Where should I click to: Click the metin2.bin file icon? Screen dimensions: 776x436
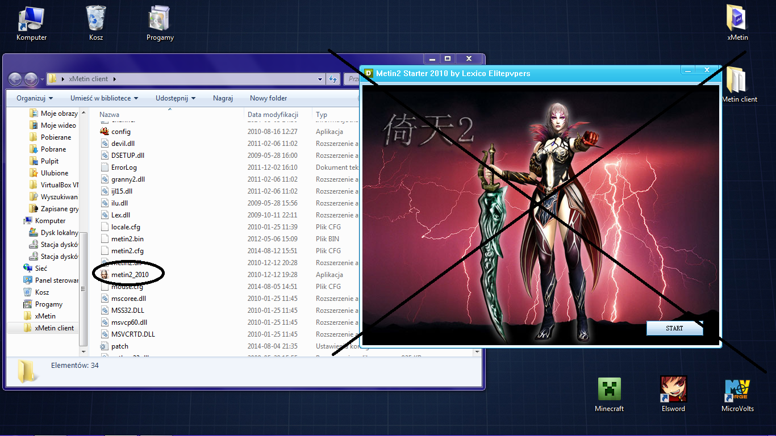(x=104, y=239)
